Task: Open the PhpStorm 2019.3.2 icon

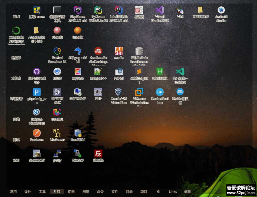Action: (x=78, y=10)
